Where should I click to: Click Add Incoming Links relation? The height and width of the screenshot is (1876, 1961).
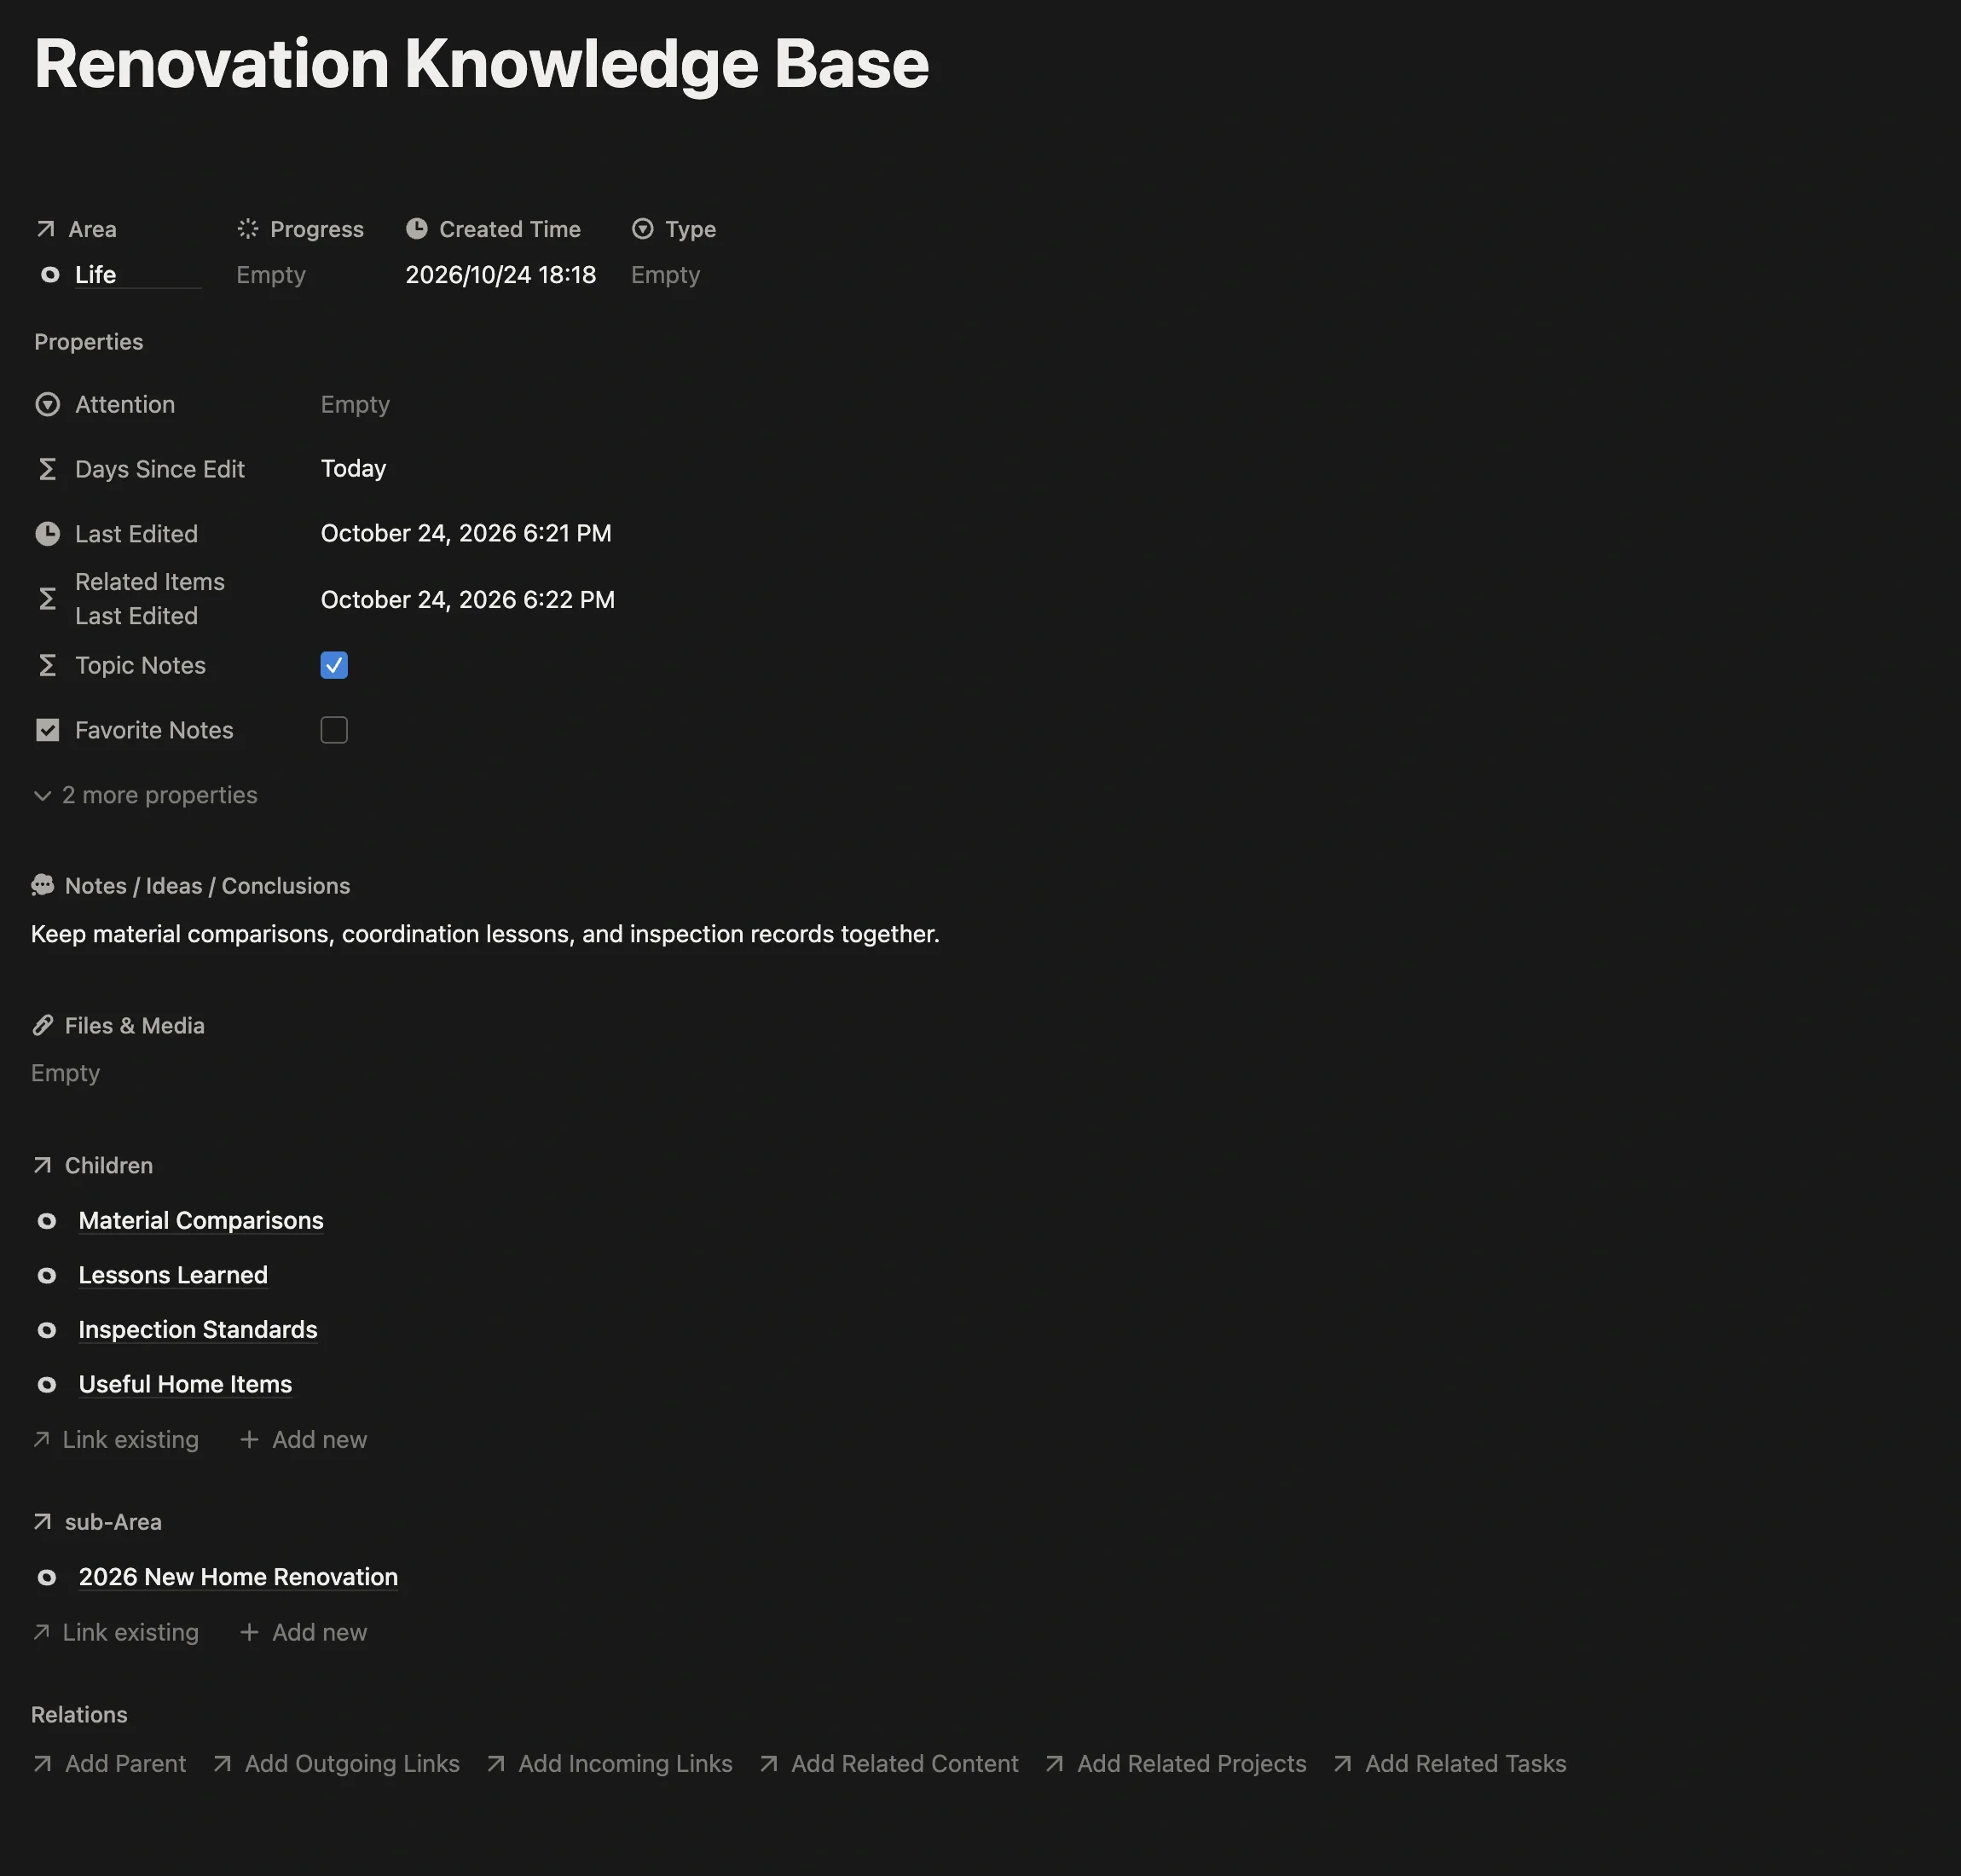[x=610, y=1764]
